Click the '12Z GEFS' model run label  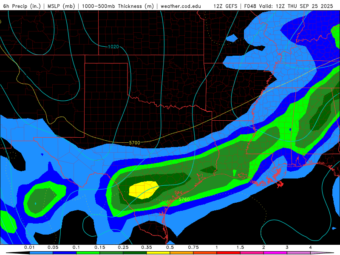[x=225, y=6]
